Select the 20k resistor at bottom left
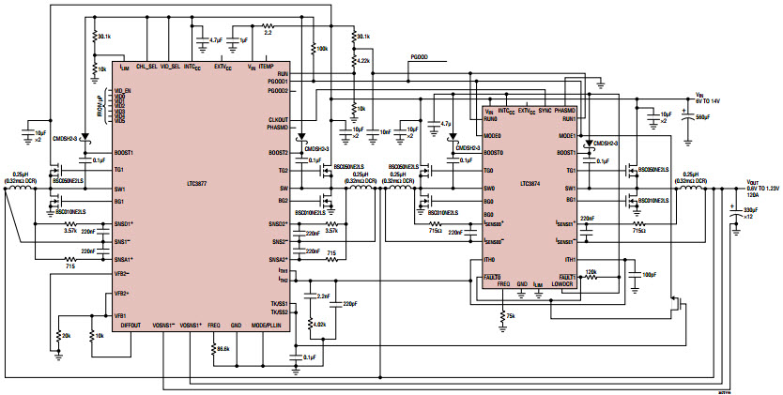This screenshot has height=395, width=783. tap(58, 335)
